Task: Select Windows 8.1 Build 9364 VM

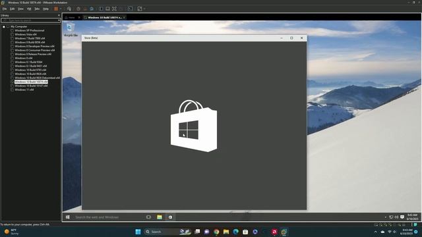Action: pyautogui.click(x=28, y=62)
